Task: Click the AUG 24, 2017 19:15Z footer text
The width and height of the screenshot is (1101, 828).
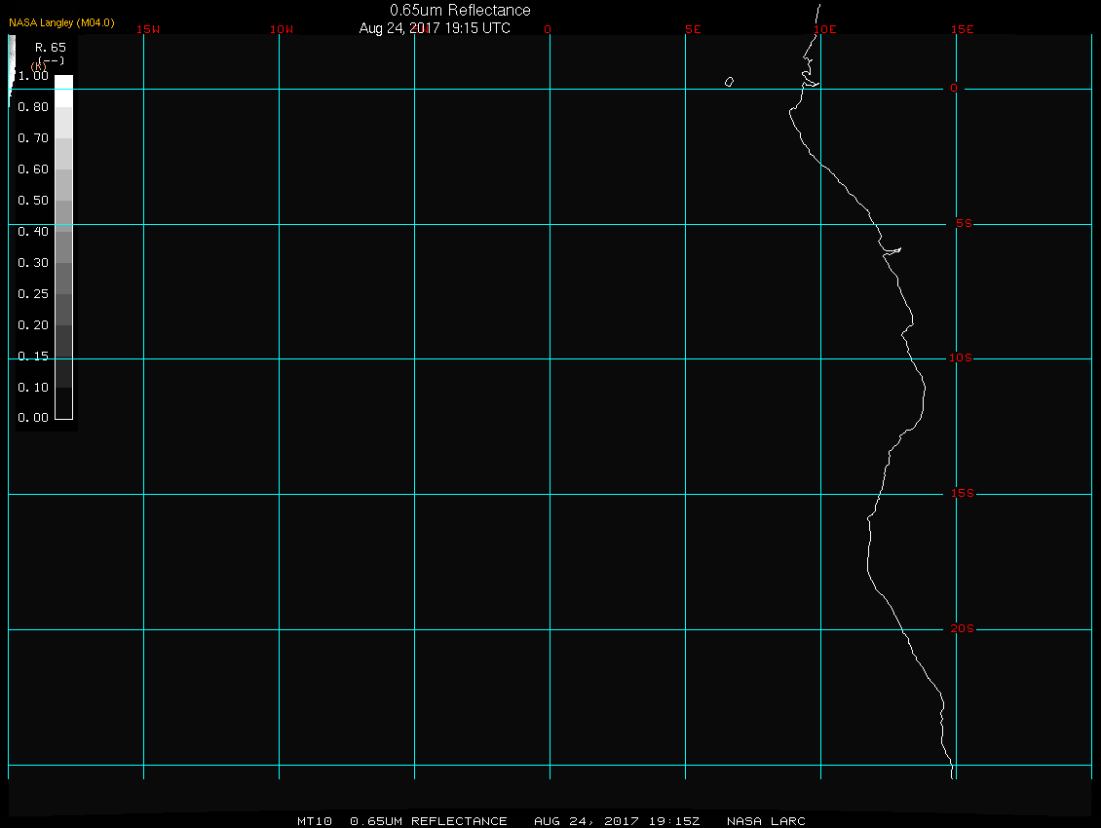Action: [617, 821]
